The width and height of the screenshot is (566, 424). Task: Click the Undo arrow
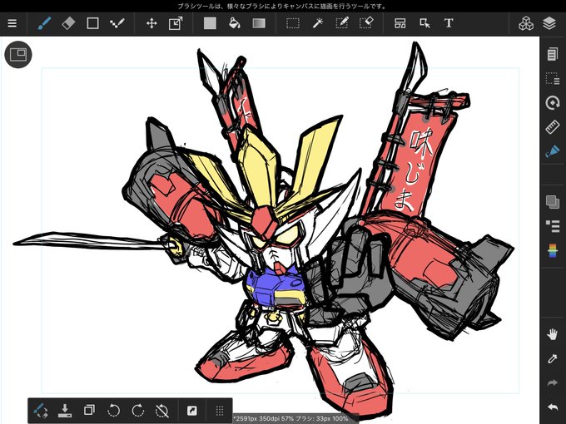pyautogui.click(x=553, y=407)
